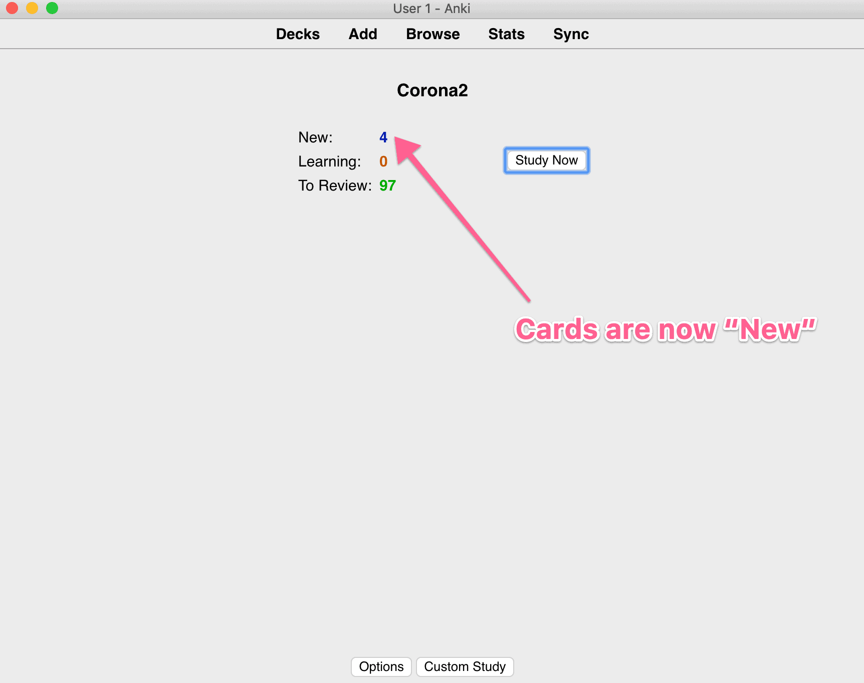Open the Browse card browser

[433, 34]
